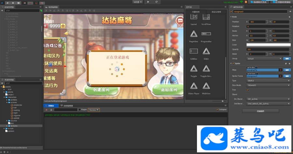293x154 pixels.
Task: Open the Node section gear settings
Action: [x=290, y=17]
